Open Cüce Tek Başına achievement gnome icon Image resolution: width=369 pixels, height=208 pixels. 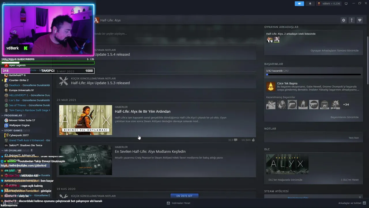(270, 86)
